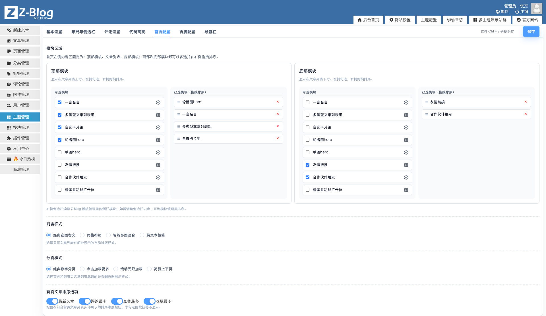Open settings gear for bottom 友情链接 module

pyautogui.click(x=406, y=165)
